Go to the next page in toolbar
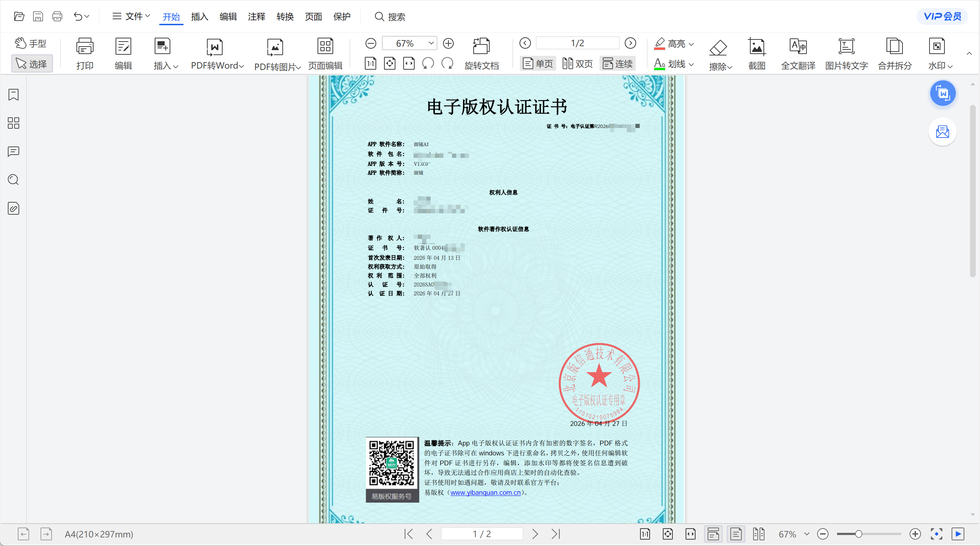The width and height of the screenshot is (980, 546). click(630, 43)
